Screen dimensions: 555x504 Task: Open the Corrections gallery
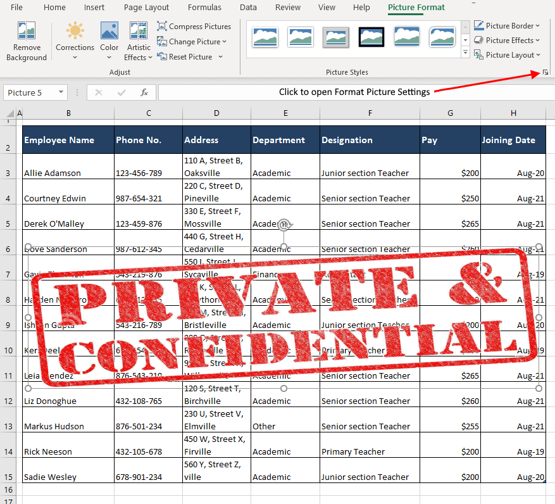(x=75, y=41)
